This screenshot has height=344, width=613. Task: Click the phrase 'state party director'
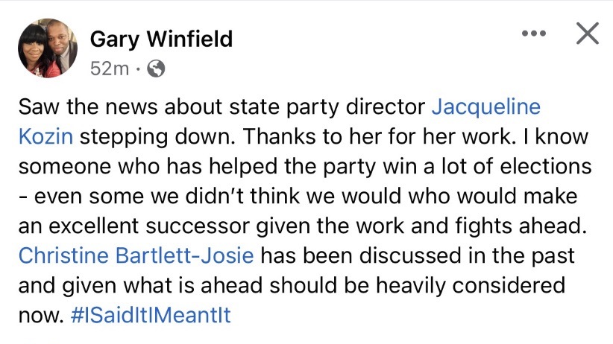pyautogui.click(x=327, y=107)
